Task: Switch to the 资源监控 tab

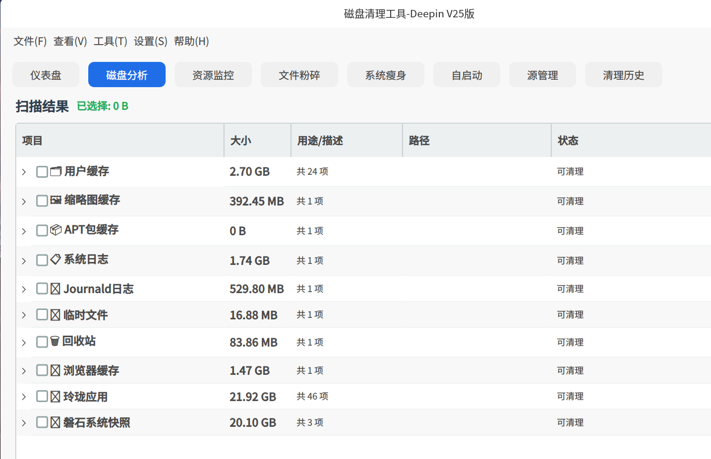Action: [213, 75]
